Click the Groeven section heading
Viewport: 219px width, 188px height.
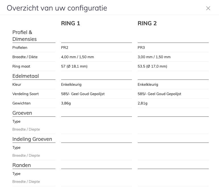[x=22, y=113]
